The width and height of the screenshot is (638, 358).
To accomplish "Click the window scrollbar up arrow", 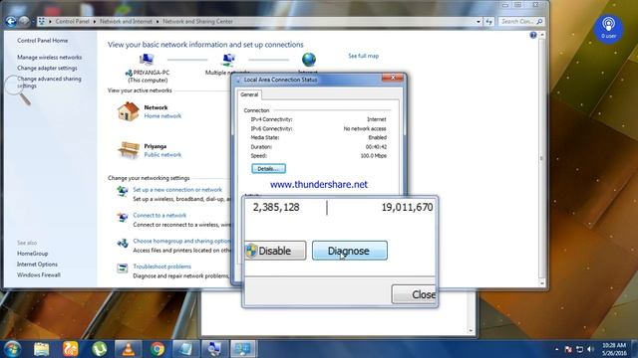I will (541, 36).
